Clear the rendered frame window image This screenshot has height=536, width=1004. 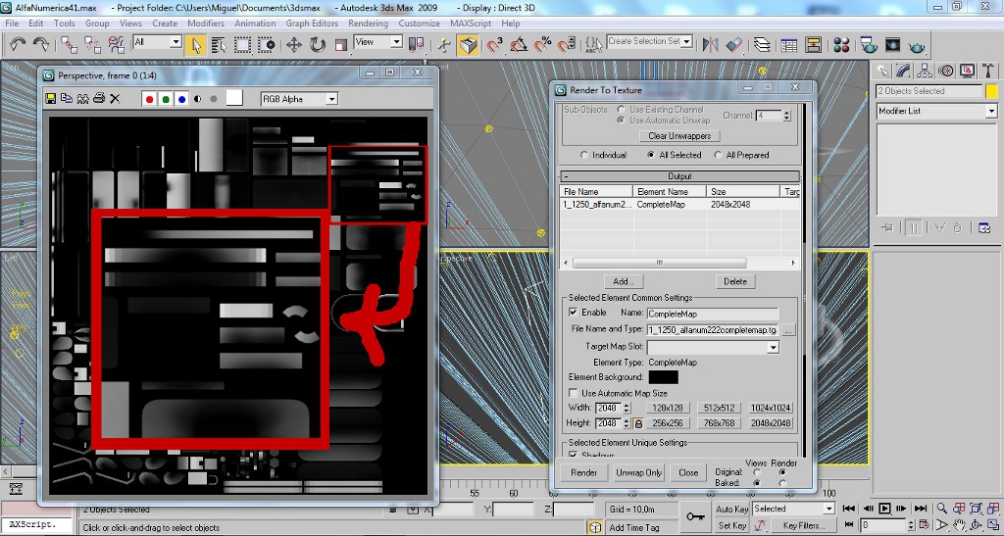115,98
